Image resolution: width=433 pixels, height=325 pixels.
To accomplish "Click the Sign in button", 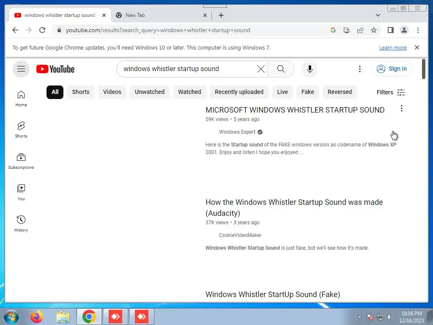I will pyautogui.click(x=392, y=69).
